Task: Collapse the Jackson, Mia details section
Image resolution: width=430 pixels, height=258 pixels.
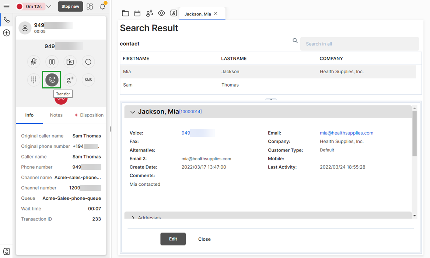Action: pyautogui.click(x=133, y=112)
